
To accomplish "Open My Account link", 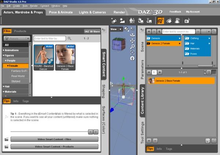I will click(x=192, y=12).
